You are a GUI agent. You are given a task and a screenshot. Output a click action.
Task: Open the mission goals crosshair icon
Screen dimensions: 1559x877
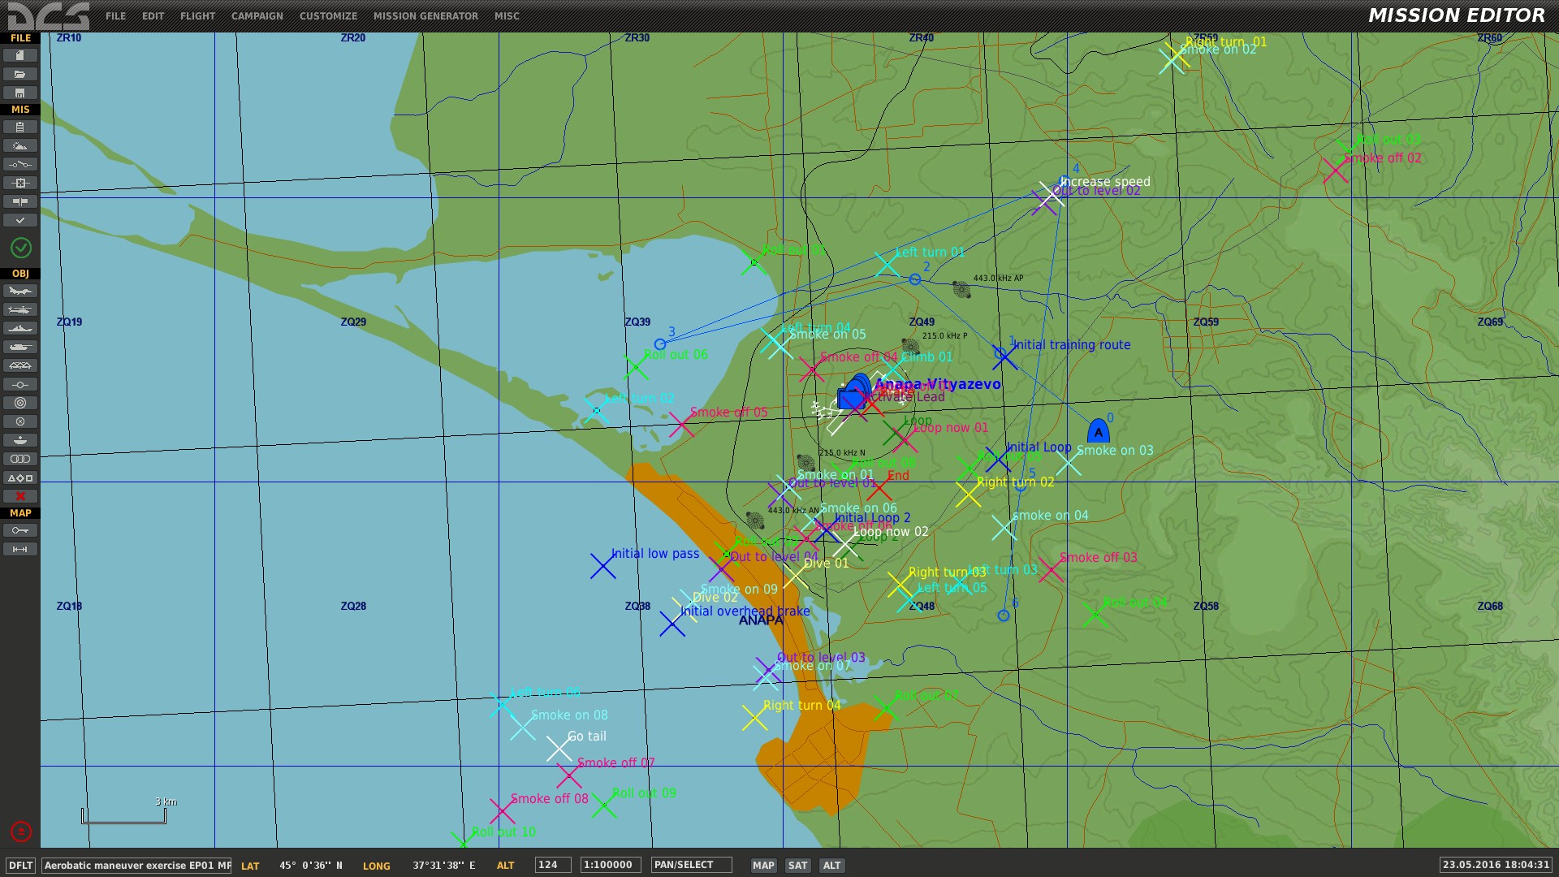click(20, 183)
